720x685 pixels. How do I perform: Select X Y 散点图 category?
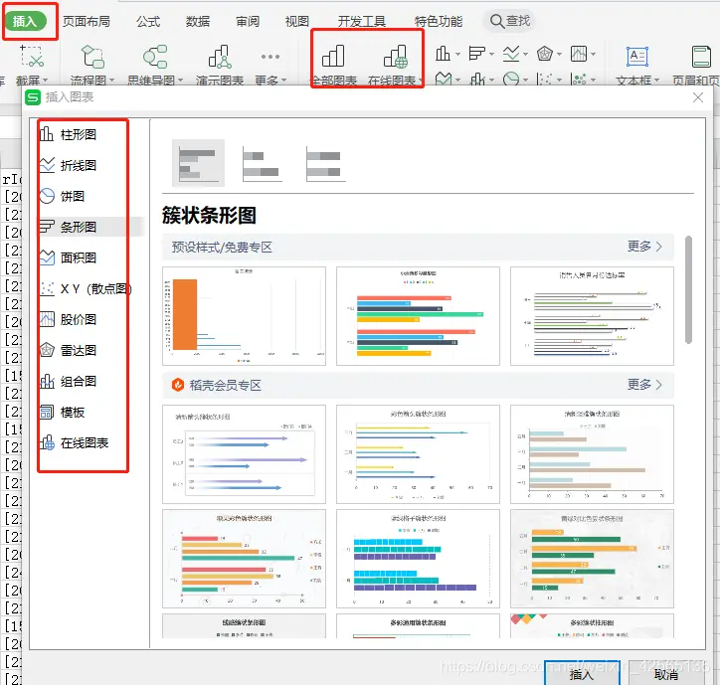click(85, 288)
